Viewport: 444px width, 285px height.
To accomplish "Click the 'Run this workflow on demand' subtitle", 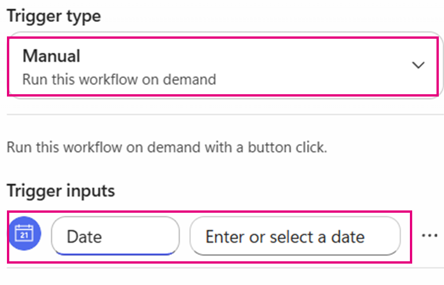I will tap(119, 79).
